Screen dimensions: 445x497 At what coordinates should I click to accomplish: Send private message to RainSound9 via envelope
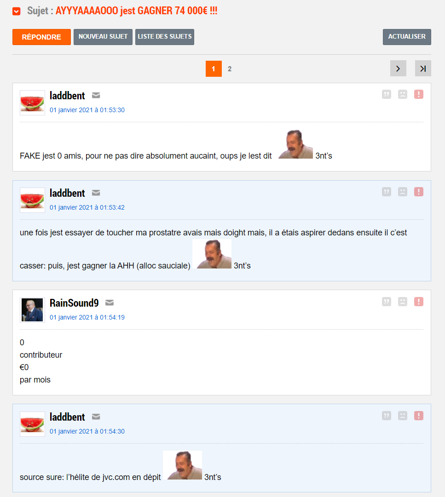(x=110, y=303)
